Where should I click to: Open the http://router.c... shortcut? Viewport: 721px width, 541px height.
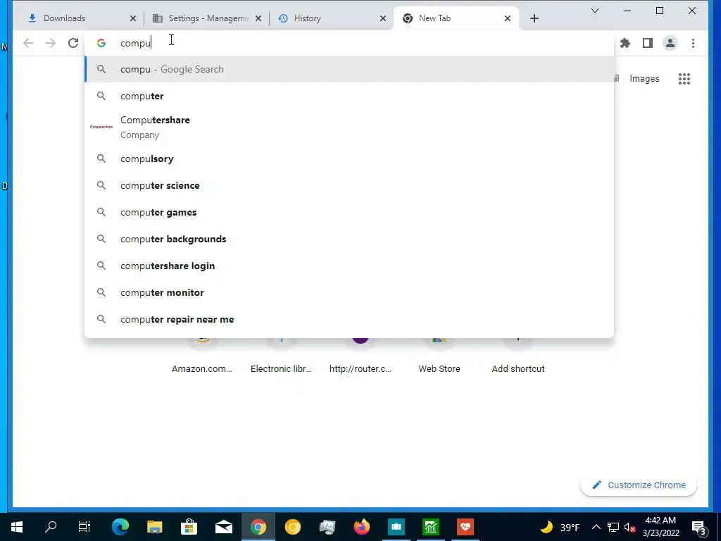click(x=360, y=356)
